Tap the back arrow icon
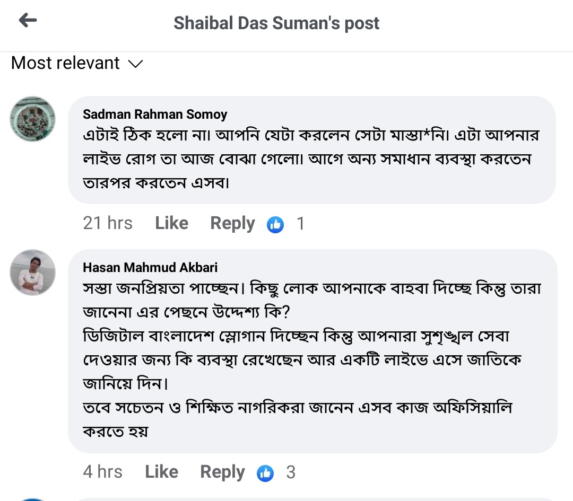The image size is (573, 501). tap(28, 21)
